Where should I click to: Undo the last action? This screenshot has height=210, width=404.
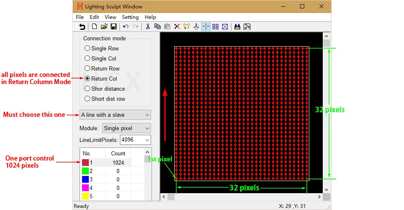tap(126, 27)
